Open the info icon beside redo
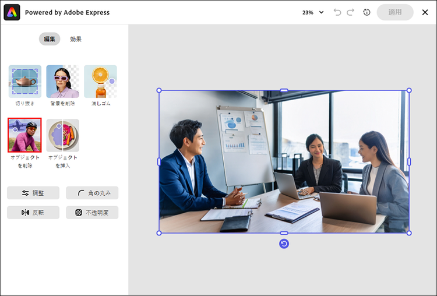This screenshot has height=296, width=437. (x=366, y=12)
